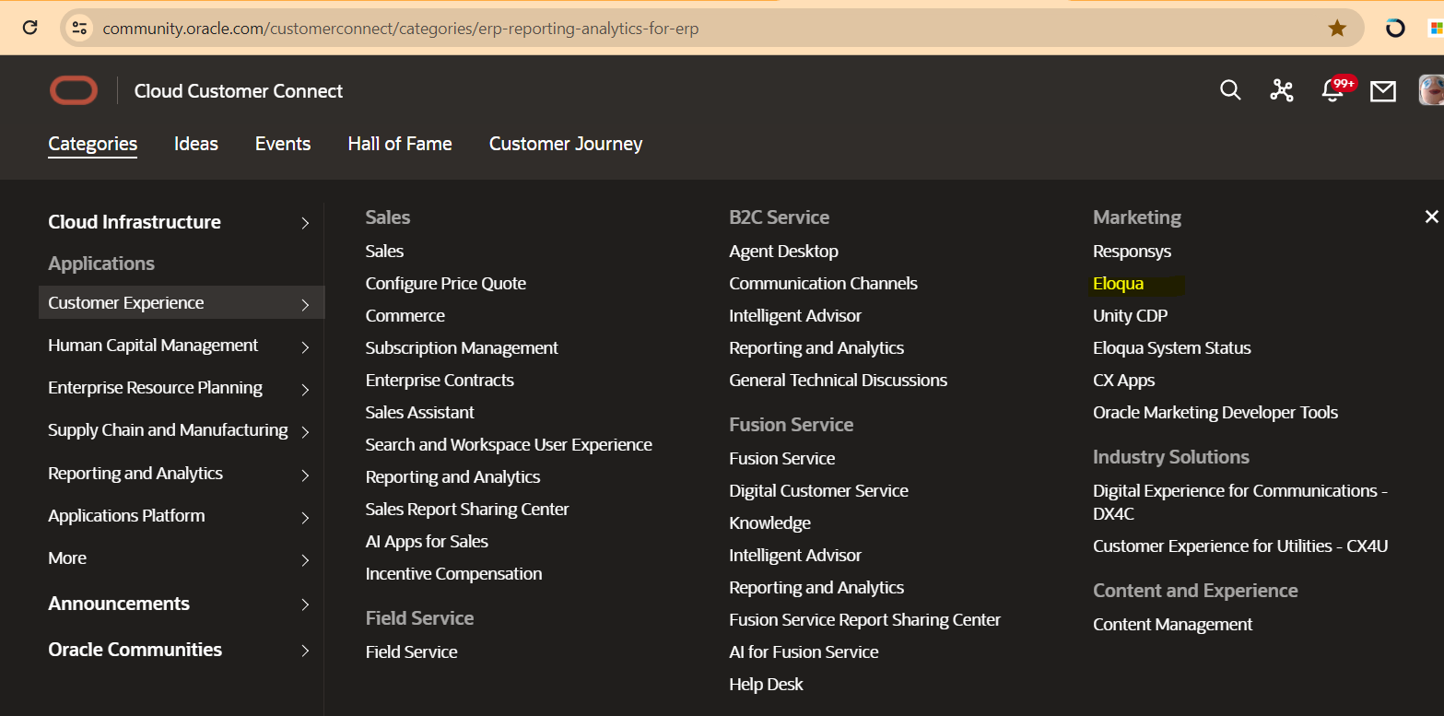Expand the Announcements chevron
This screenshot has height=716, width=1444.
[305, 604]
